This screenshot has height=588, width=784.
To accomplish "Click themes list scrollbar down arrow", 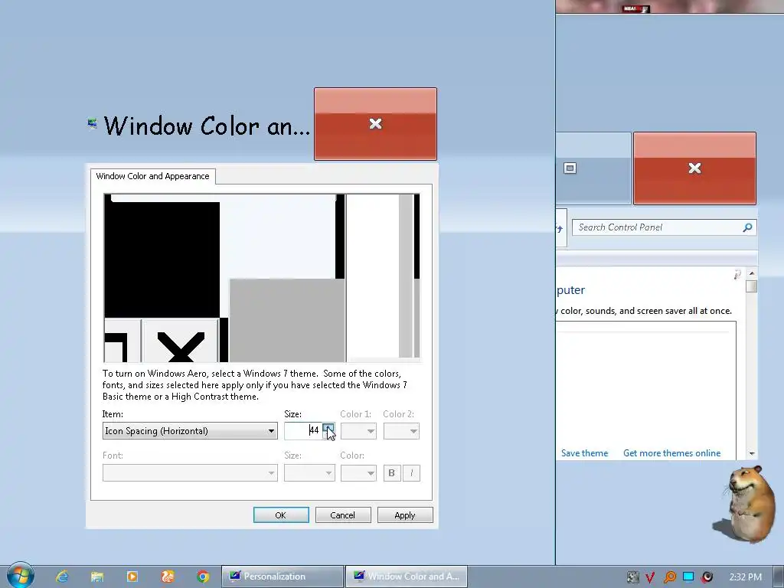I will pos(752,453).
